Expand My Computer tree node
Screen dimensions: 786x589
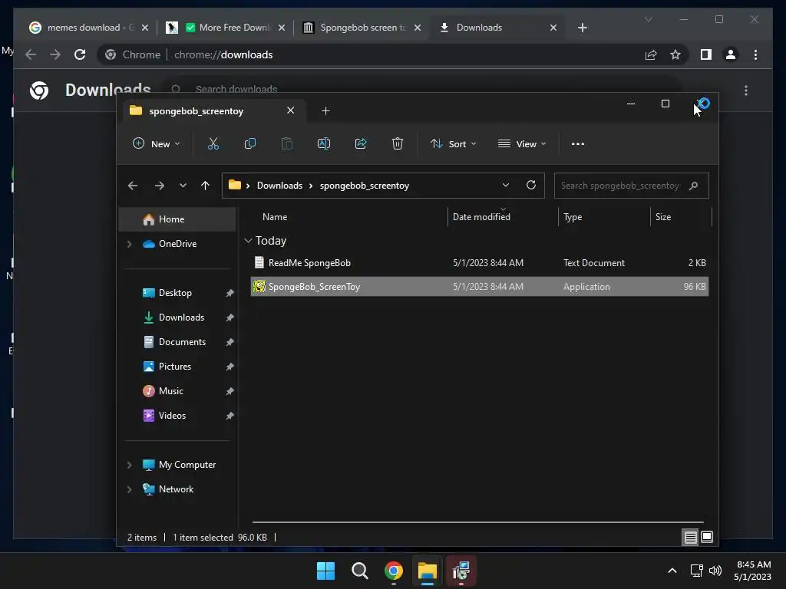coord(129,465)
